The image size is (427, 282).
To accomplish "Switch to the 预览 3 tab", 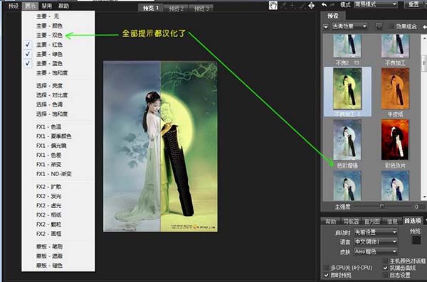I will [201, 9].
